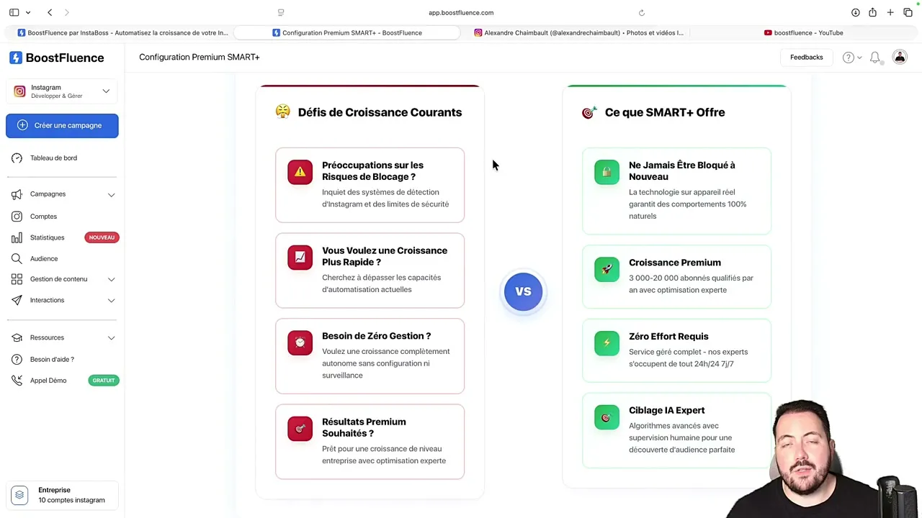
Task: Click the notification bell icon
Action: click(875, 57)
